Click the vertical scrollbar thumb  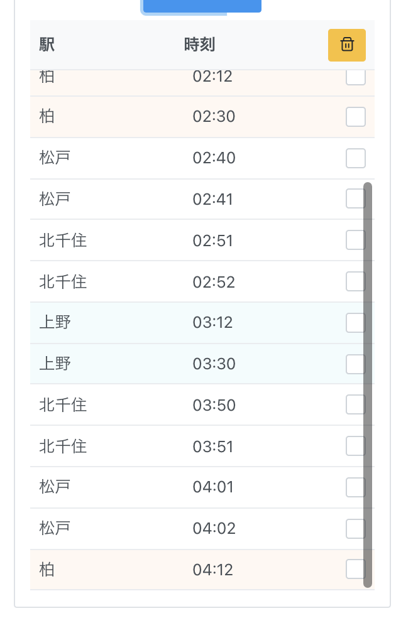368,384
